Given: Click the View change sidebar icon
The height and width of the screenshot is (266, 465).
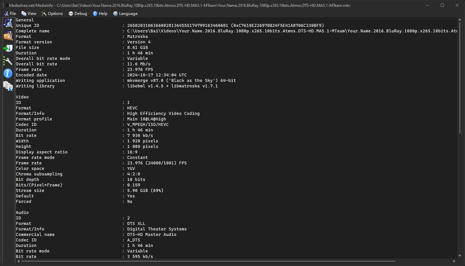Looking at the screenshot, I should [8, 85].
